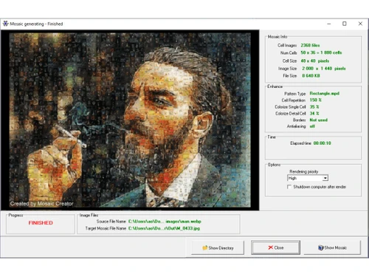
Task: Click the Show Directory button
Action: [218, 247]
